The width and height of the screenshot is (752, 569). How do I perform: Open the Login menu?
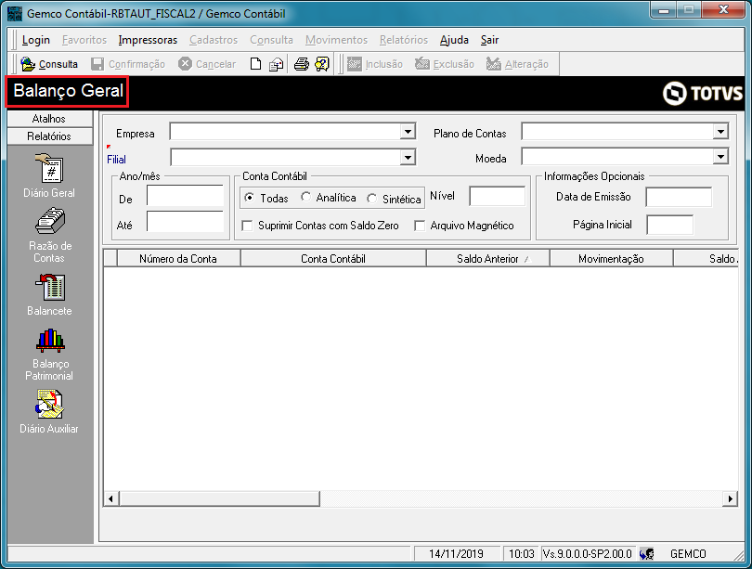coord(36,40)
